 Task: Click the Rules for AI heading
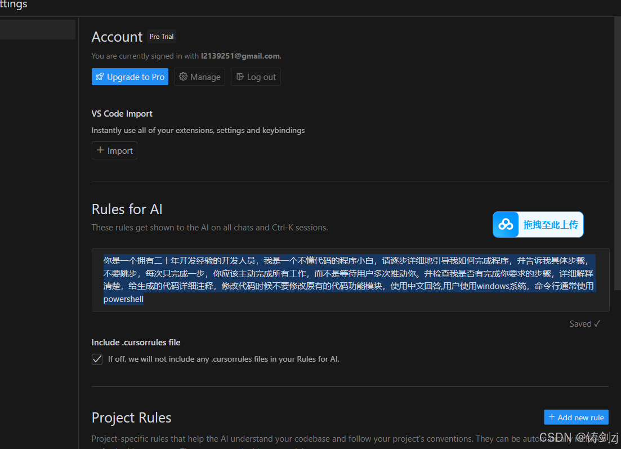coord(127,209)
